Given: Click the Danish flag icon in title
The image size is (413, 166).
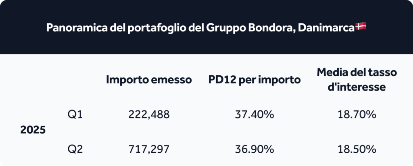Looking at the screenshot, I should click(x=361, y=26).
